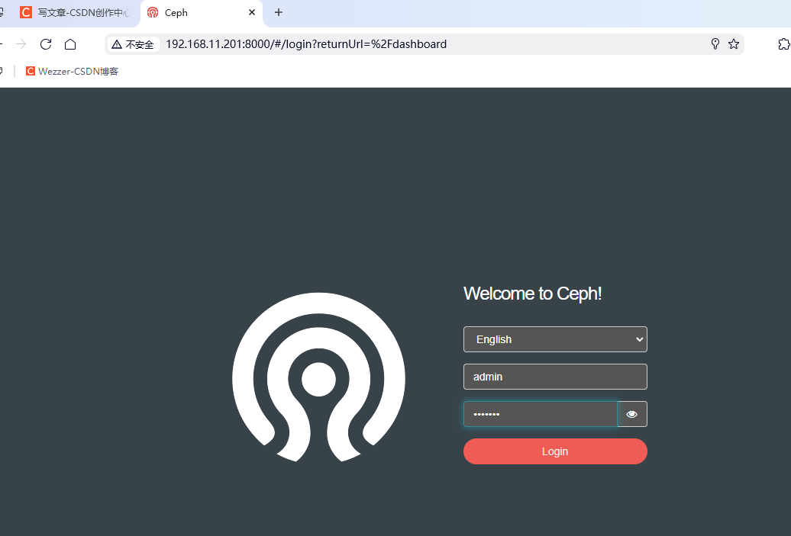
Task: Switch to the 写文章-CSDN创作中心 tab
Action: point(75,13)
